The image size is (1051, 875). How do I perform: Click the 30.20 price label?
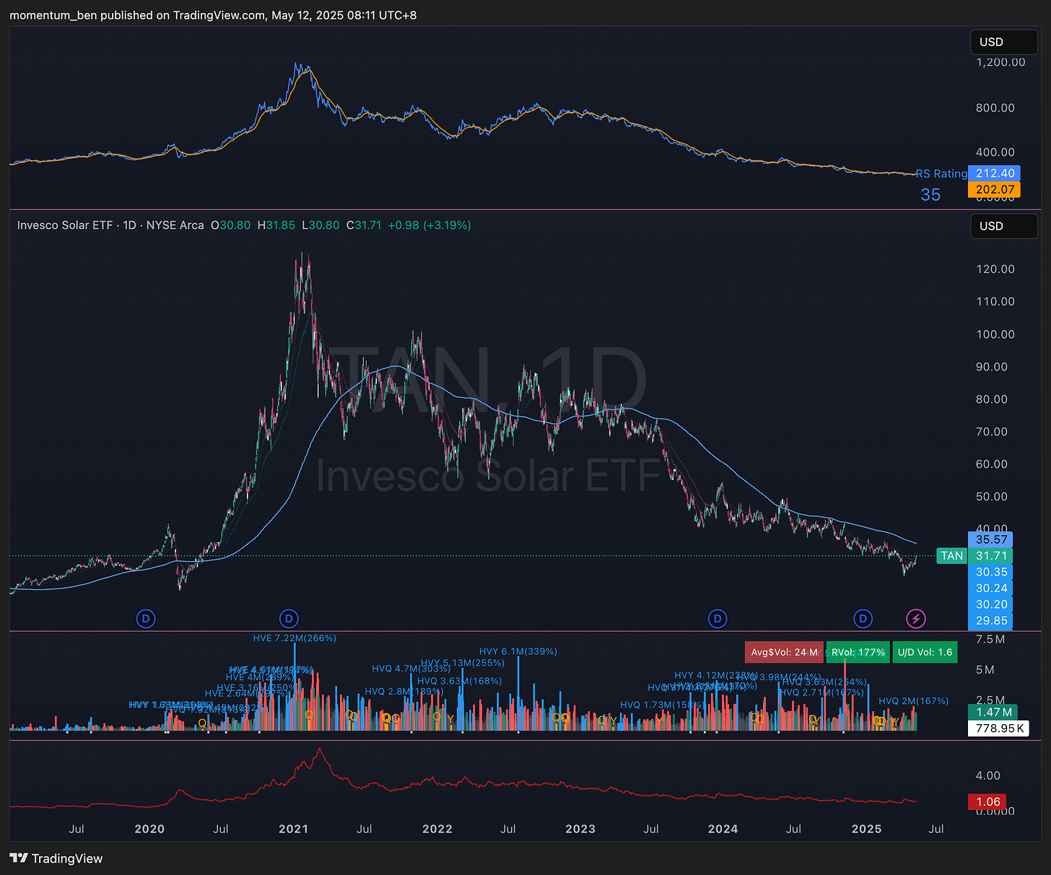(991, 604)
